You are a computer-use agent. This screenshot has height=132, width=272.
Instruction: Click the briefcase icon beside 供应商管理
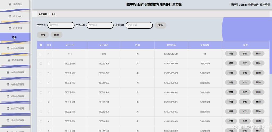click(x=9, y=60)
